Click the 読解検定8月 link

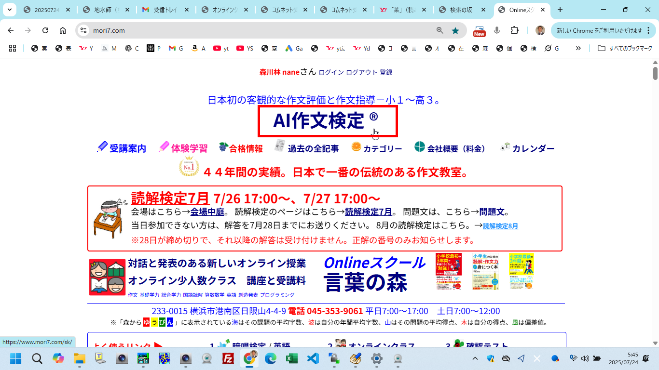pos(500,226)
